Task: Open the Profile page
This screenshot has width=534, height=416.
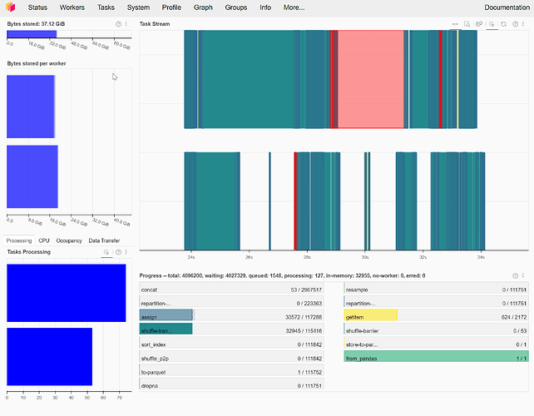Action: coord(171,7)
